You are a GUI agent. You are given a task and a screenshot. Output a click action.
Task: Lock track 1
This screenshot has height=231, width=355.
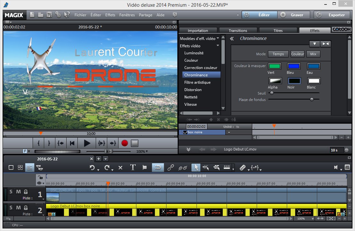pyautogui.click(x=26, y=192)
